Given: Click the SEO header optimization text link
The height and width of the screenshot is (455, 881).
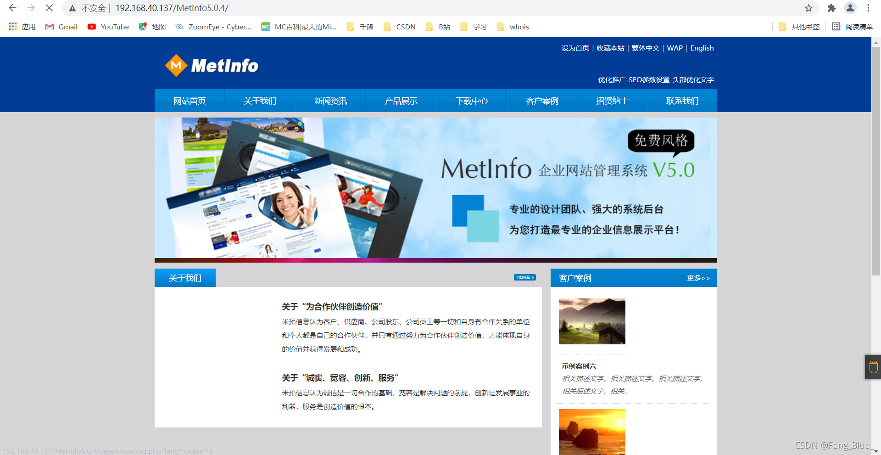Looking at the screenshot, I should point(656,80).
